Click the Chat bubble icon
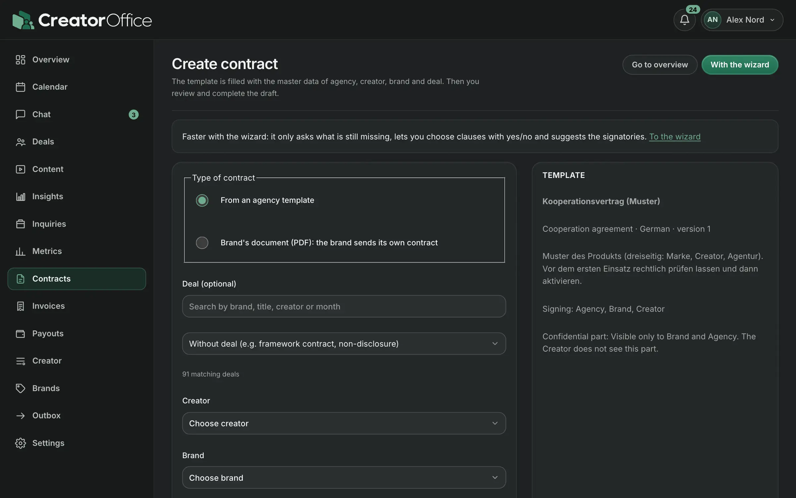This screenshot has width=796, height=498. (21, 115)
